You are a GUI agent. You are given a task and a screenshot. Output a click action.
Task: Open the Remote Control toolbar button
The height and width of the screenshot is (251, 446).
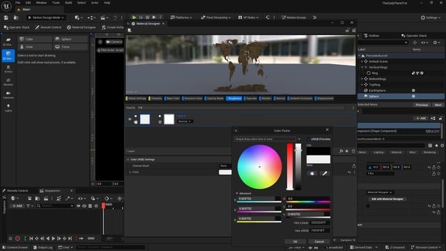click(48, 27)
